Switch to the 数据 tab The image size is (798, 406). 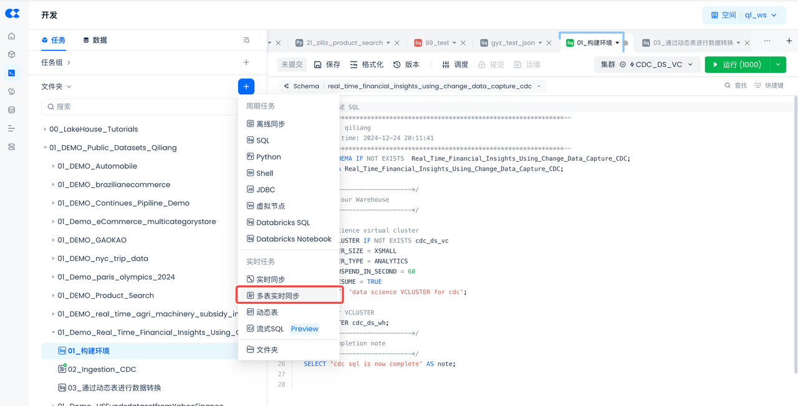[x=95, y=40]
